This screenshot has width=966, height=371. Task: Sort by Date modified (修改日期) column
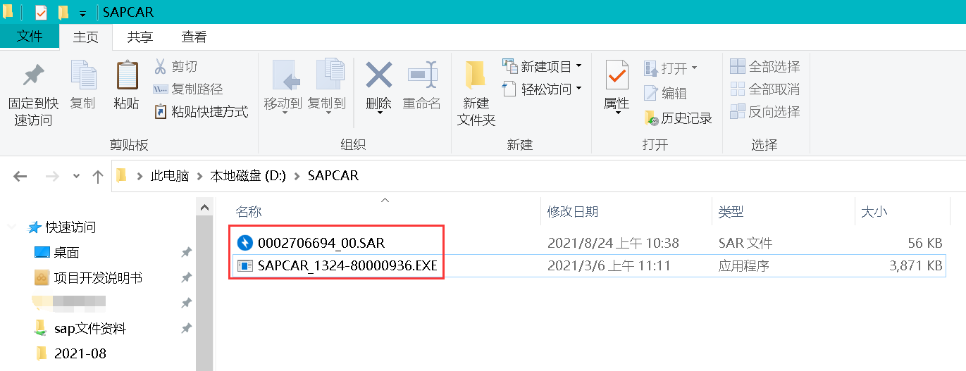pyautogui.click(x=573, y=212)
